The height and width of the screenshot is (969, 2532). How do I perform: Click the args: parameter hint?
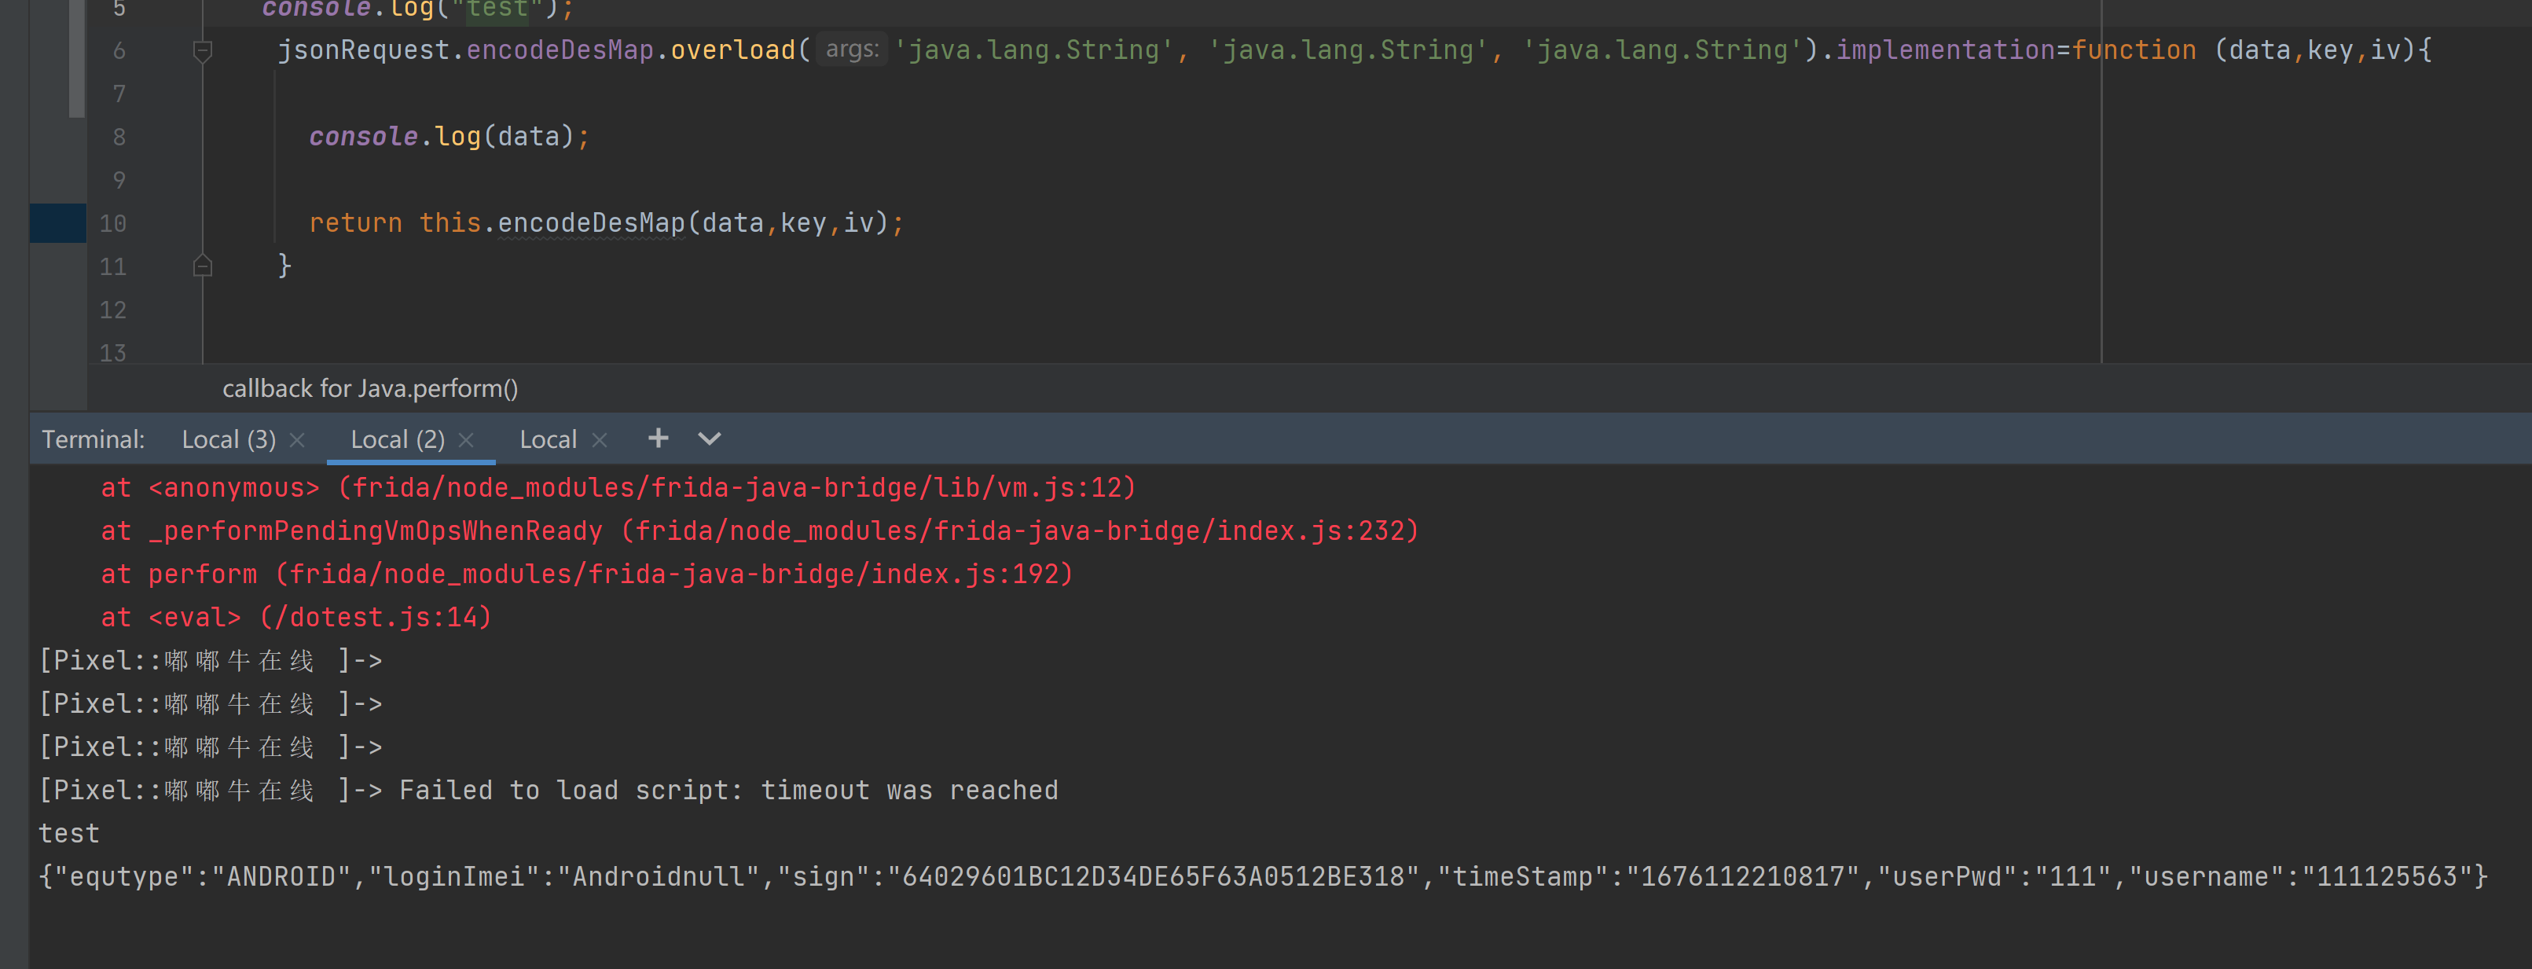tap(852, 50)
